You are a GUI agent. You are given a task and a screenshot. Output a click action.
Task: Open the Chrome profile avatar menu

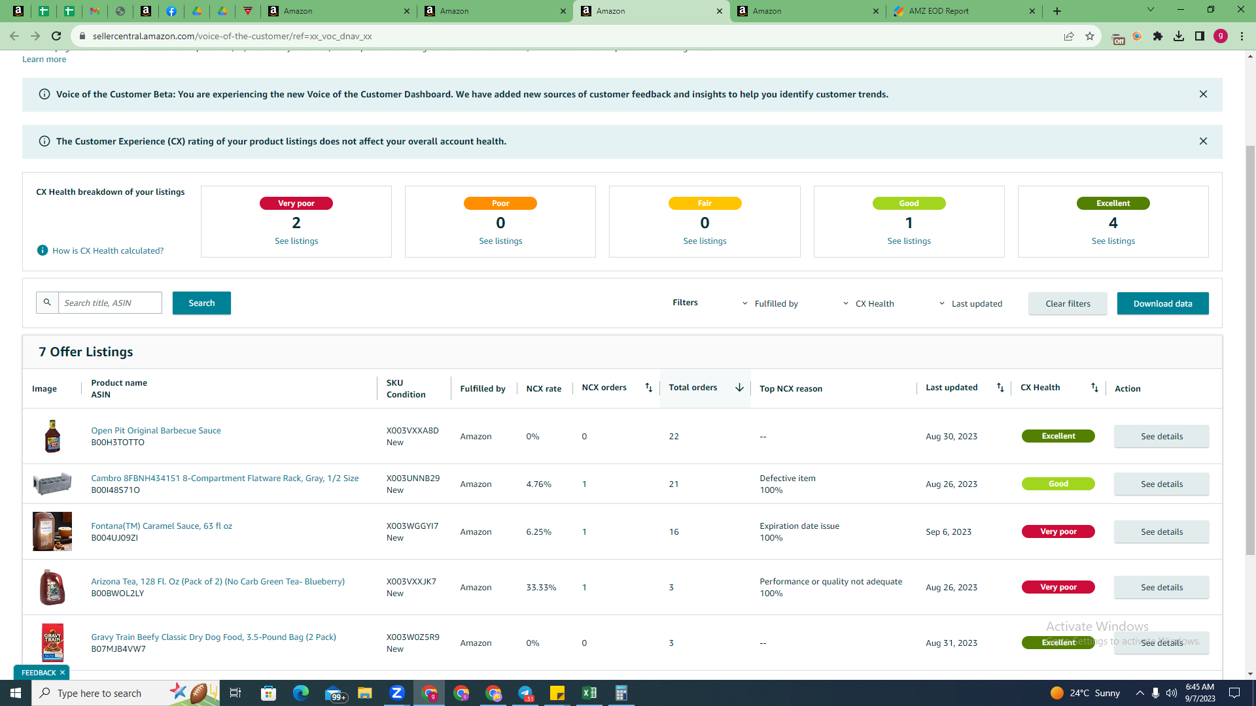pyautogui.click(x=1221, y=36)
